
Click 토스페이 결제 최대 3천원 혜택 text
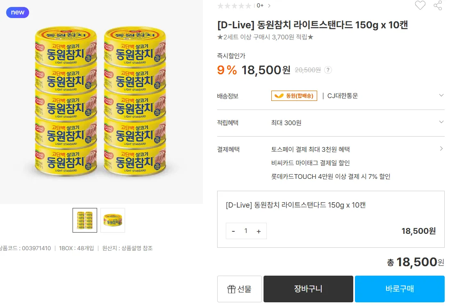coord(310,149)
